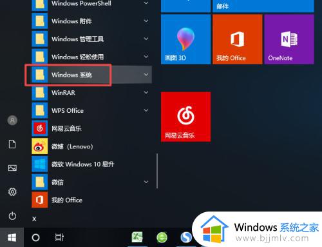322x247 pixels.
Task: Expand the Windows PowerShell chevron
Action: 146,3
